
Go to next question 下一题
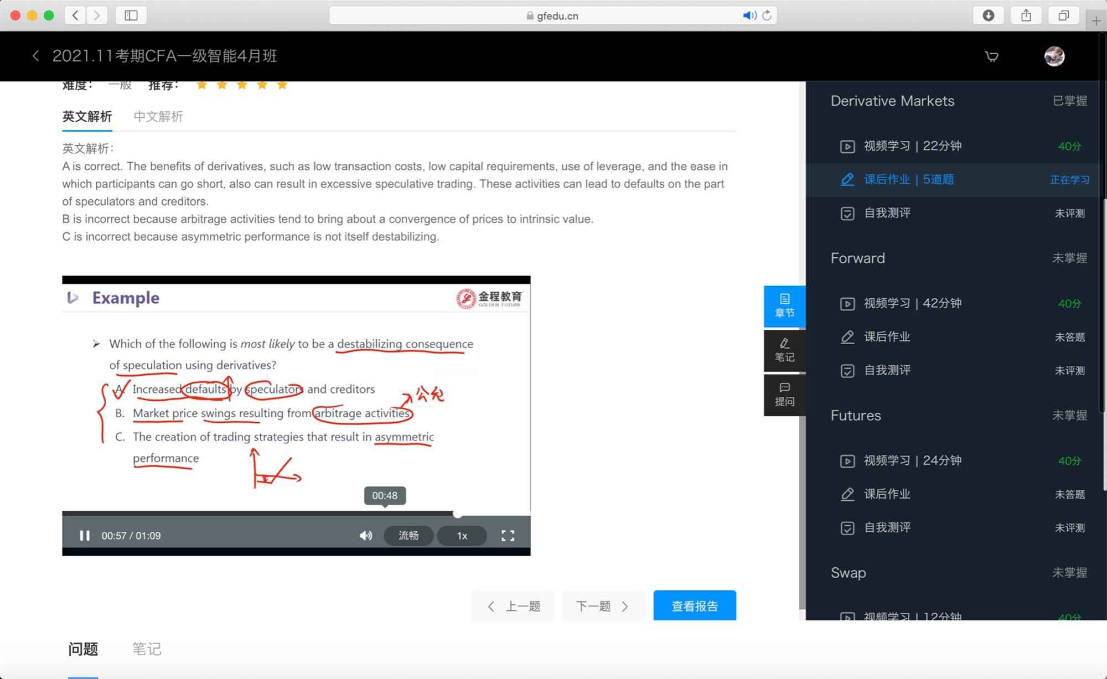603,606
